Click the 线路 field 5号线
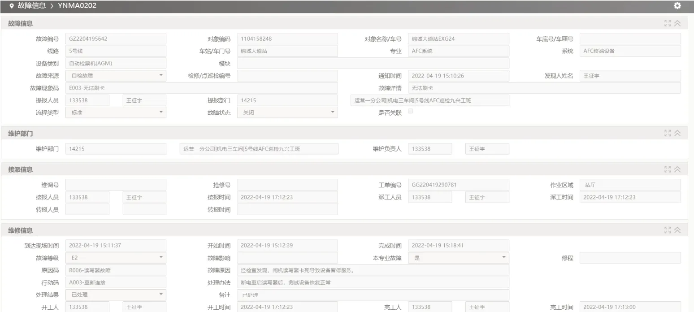694x312 pixels. pos(116,51)
